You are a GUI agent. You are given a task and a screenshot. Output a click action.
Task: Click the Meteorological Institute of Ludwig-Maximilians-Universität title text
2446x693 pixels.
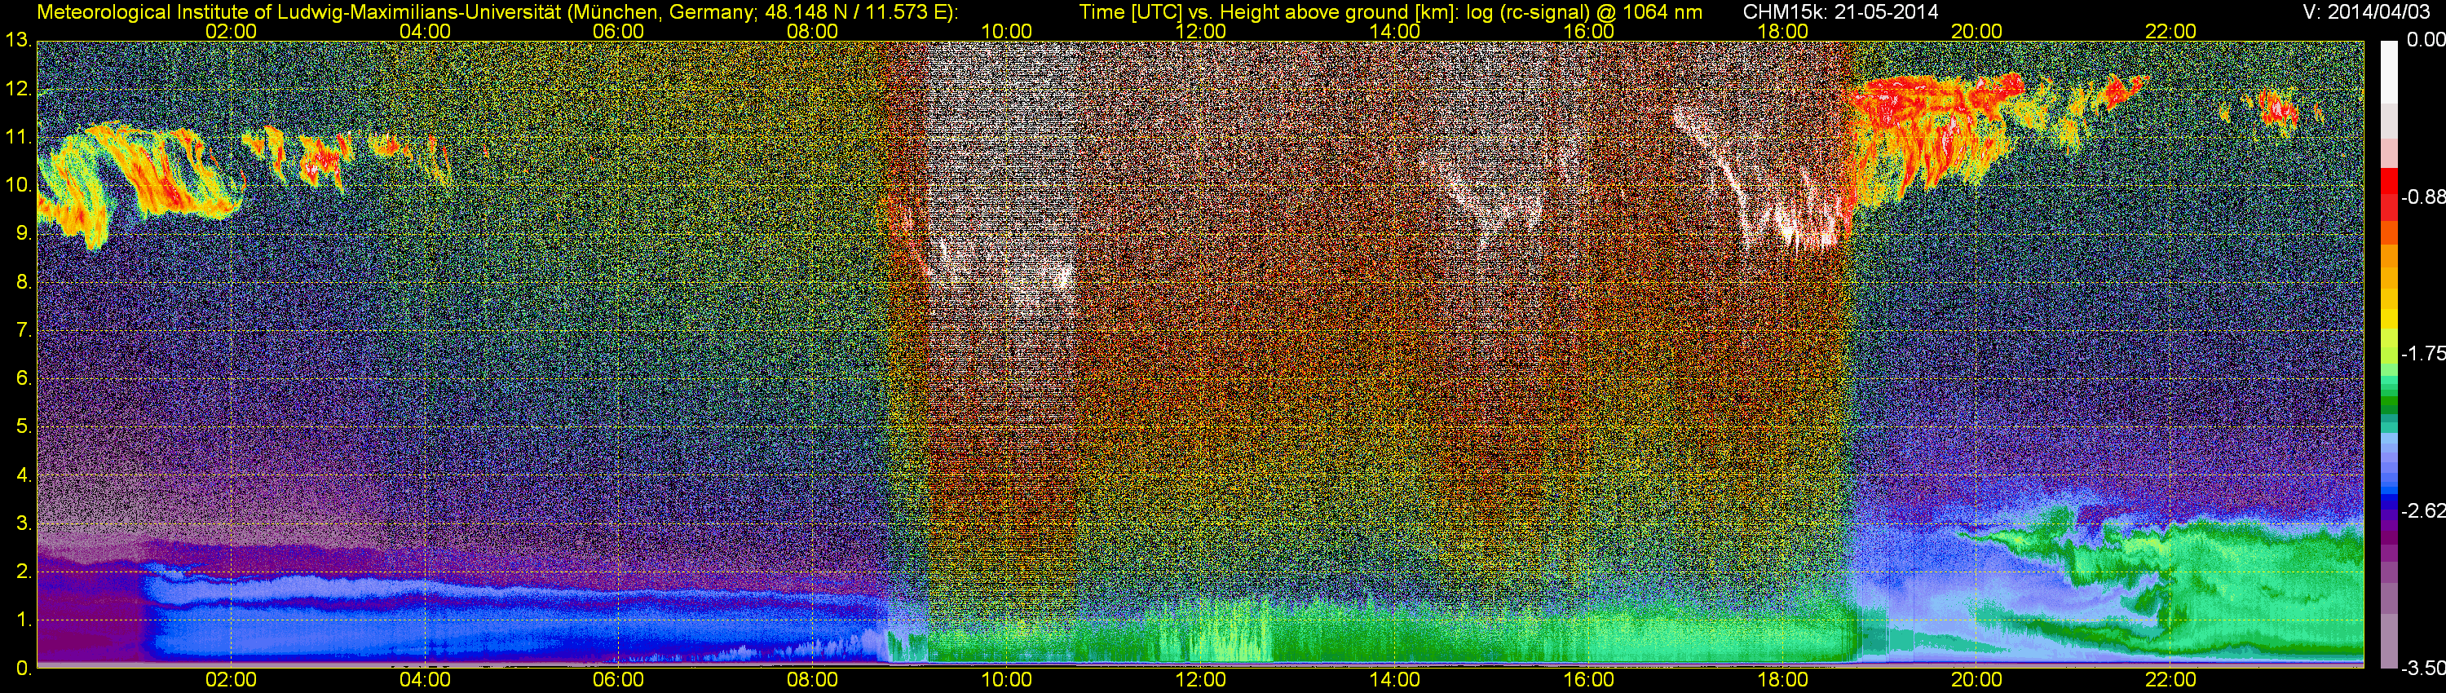click(497, 11)
